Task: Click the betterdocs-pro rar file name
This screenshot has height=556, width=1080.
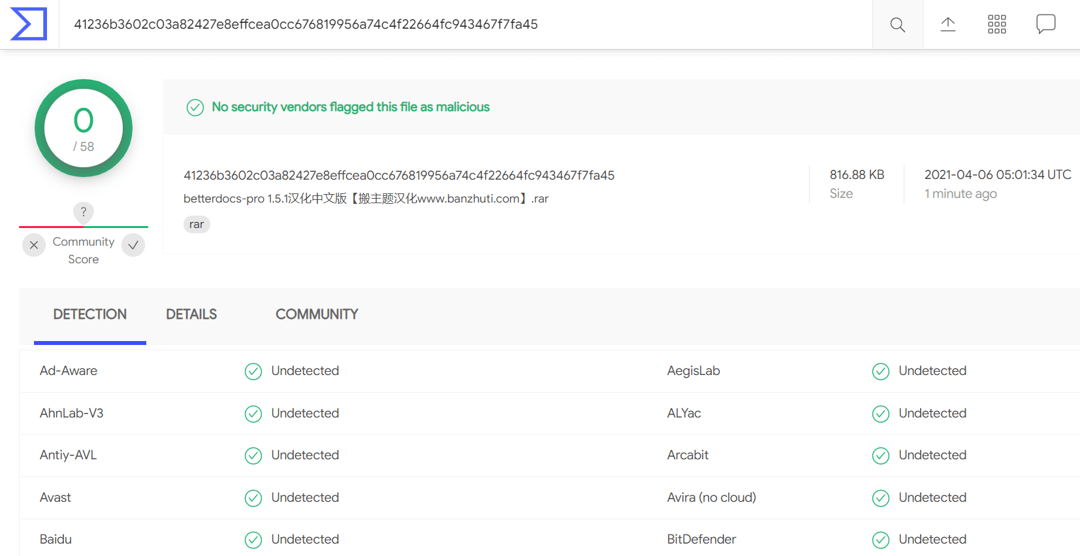Action: click(366, 198)
